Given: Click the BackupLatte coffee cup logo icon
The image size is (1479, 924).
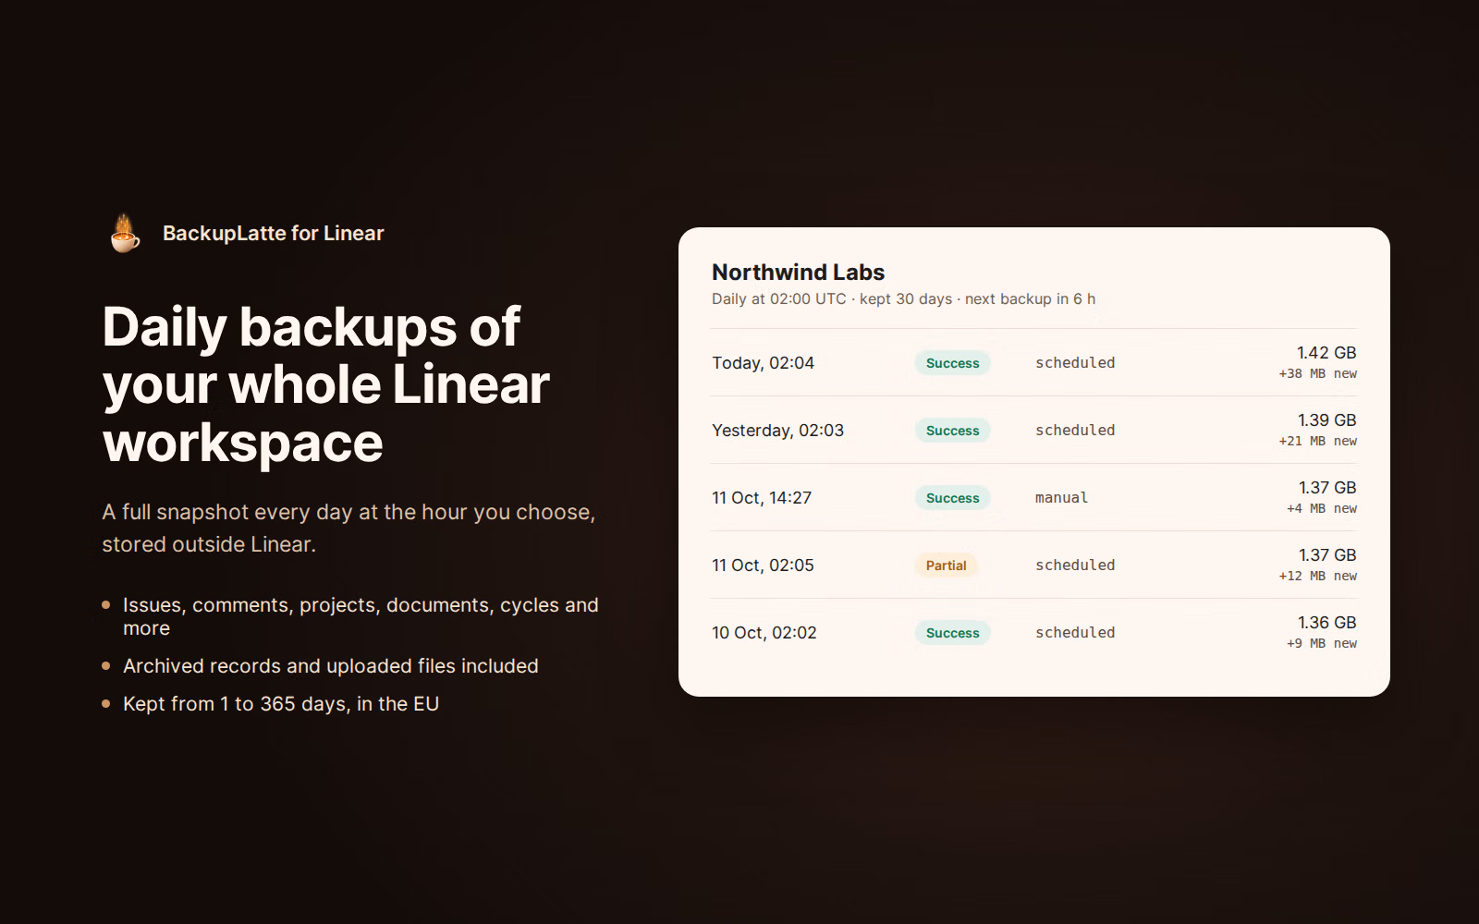Looking at the screenshot, I should point(125,233).
